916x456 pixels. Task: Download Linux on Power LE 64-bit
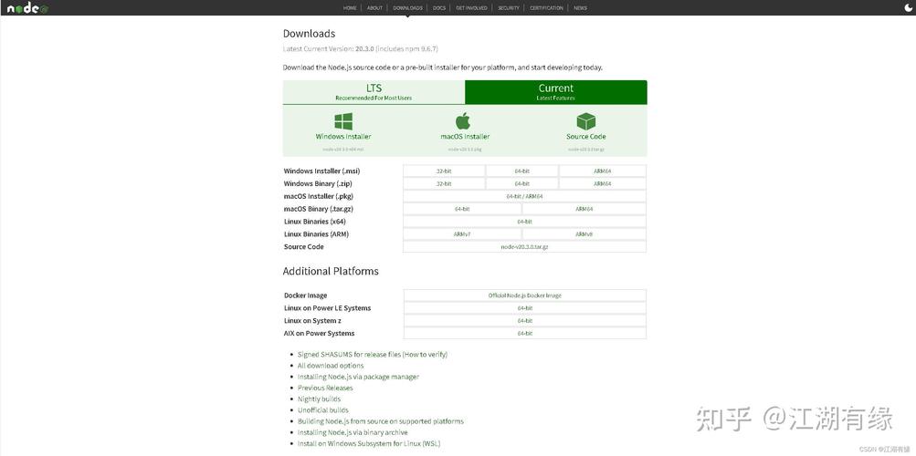click(524, 308)
